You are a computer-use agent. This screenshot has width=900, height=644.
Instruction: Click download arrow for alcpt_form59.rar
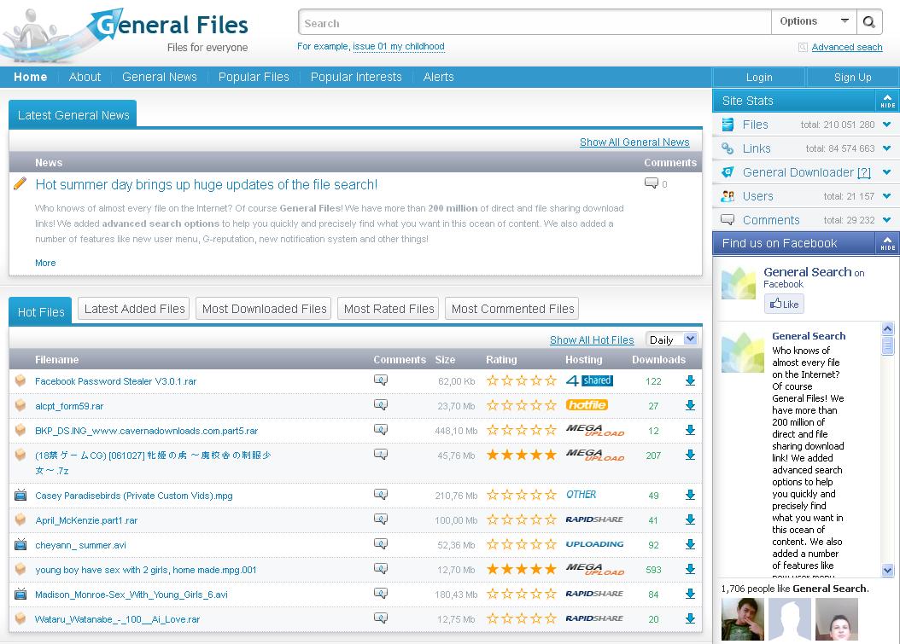[690, 405]
